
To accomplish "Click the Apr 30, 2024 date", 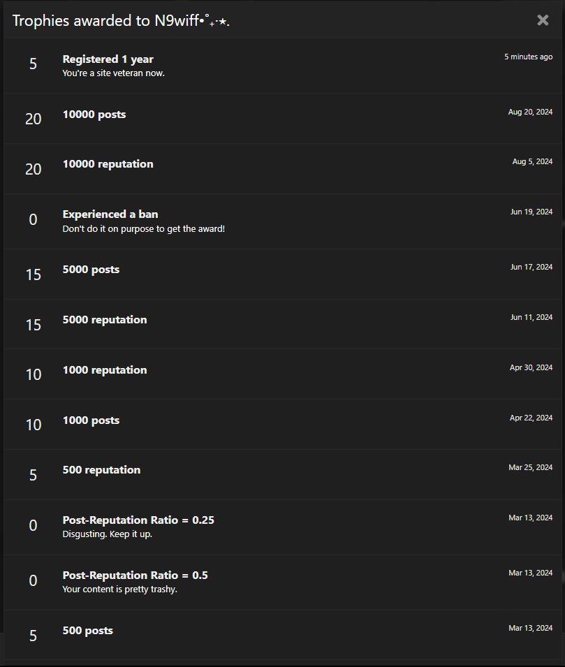I will (531, 367).
